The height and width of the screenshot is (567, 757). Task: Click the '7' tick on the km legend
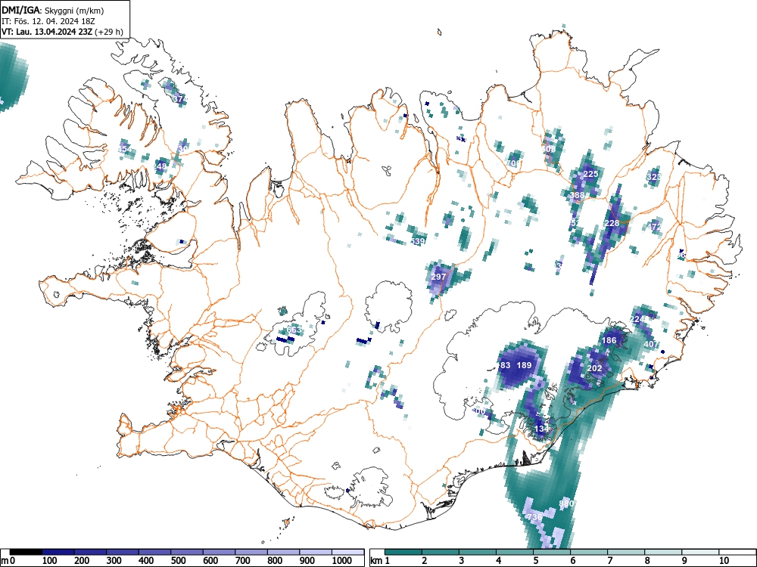point(609,561)
